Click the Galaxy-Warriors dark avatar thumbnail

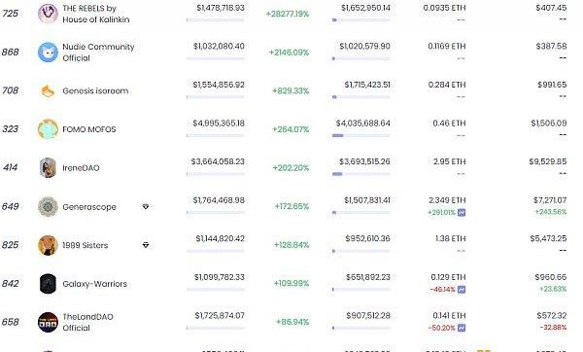[48, 284]
